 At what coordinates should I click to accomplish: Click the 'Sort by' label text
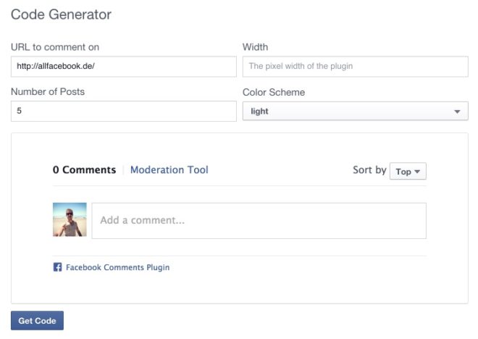(369, 170)
